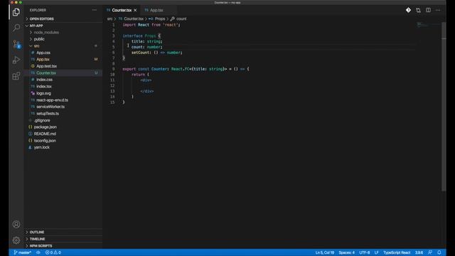Split the editor to the right
Screen dimensions: 455x256
(x=428, y=10)
